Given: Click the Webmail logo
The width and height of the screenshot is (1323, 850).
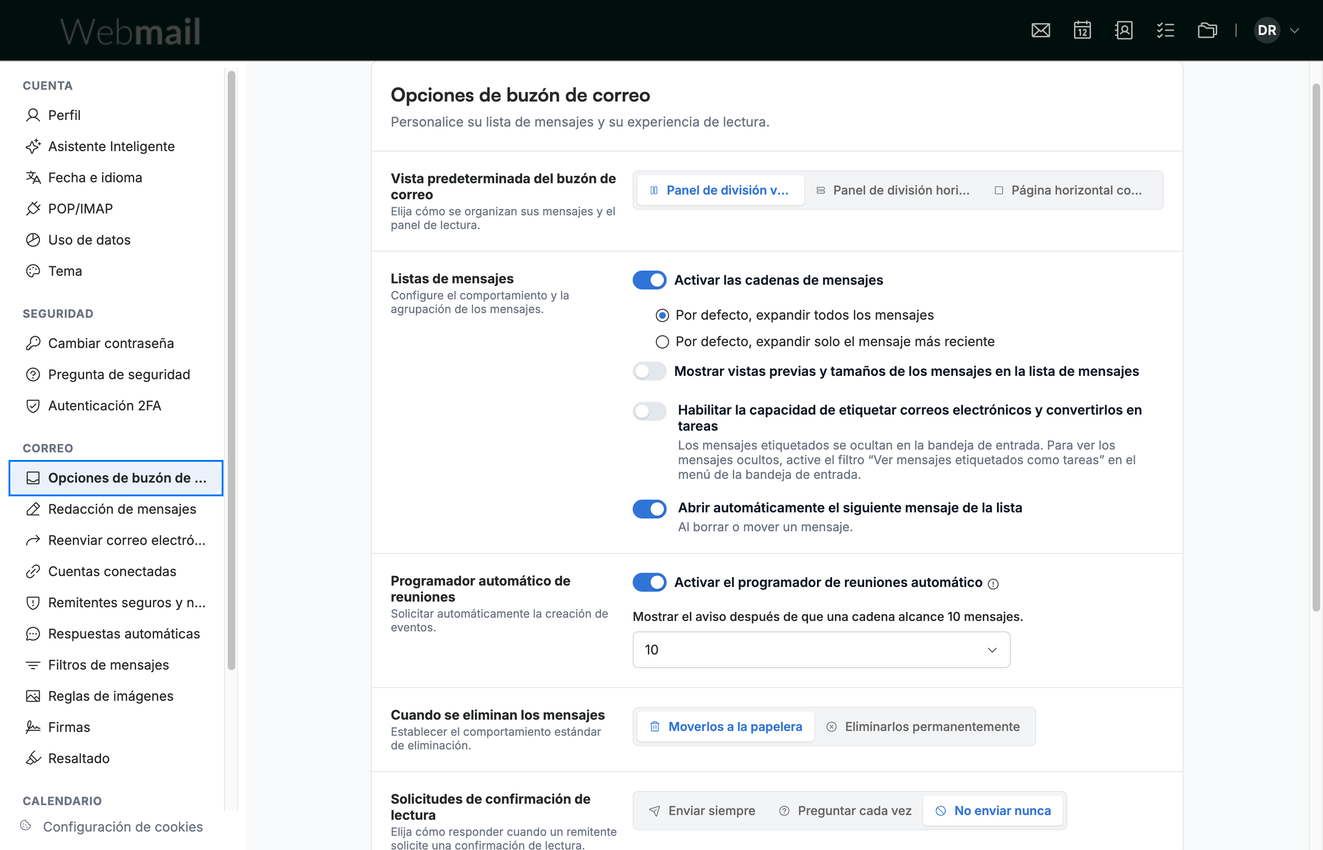Looking at the screenshot, I should (130, 31).
